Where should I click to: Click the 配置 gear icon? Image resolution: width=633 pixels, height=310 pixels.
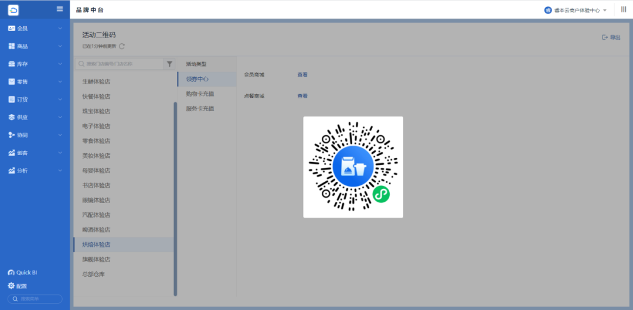[x=11, y=286]
